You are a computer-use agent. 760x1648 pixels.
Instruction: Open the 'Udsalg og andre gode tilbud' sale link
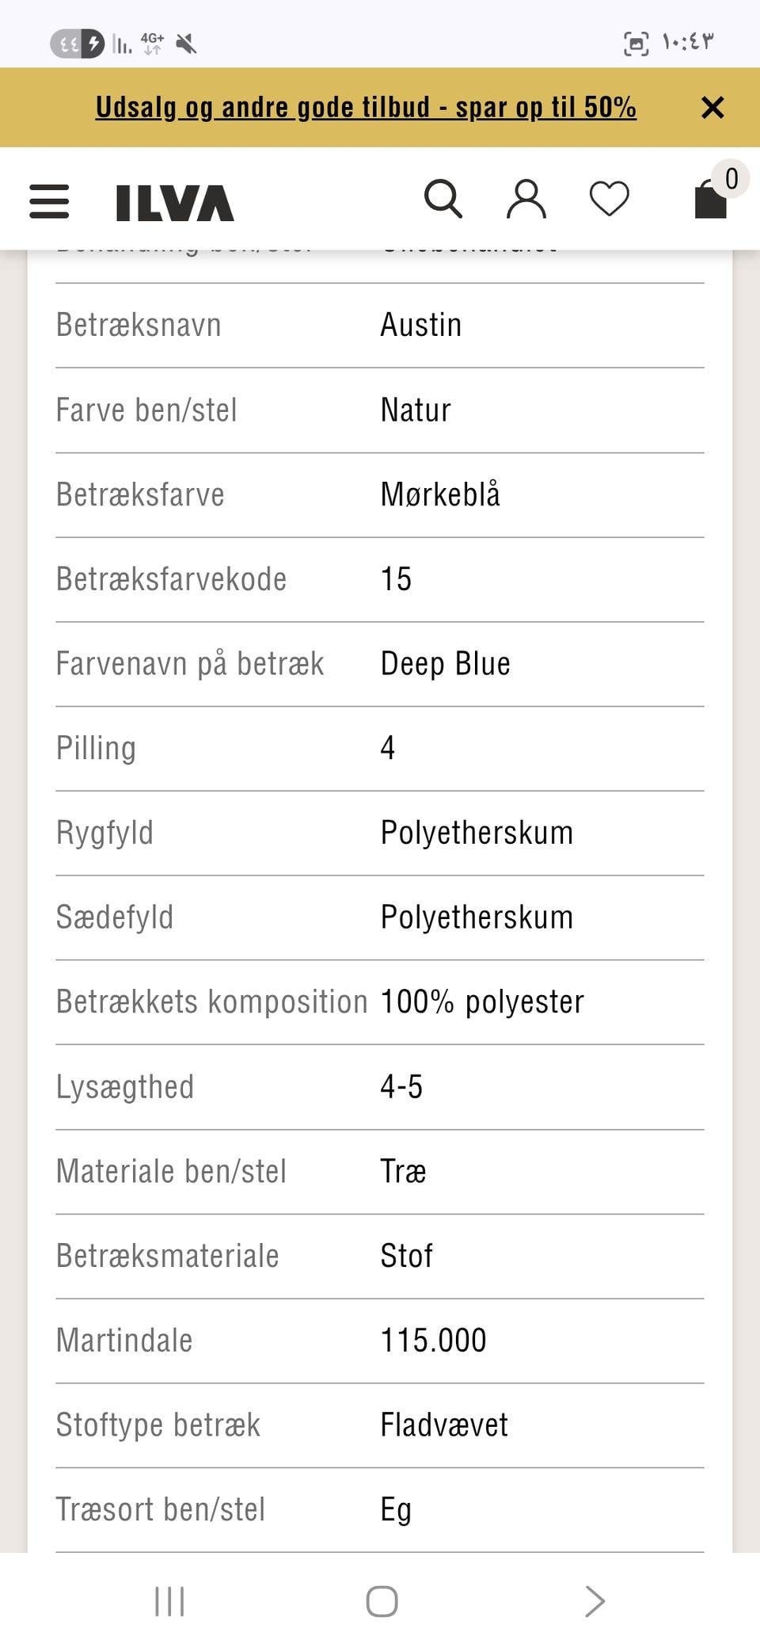click(366, 107)
